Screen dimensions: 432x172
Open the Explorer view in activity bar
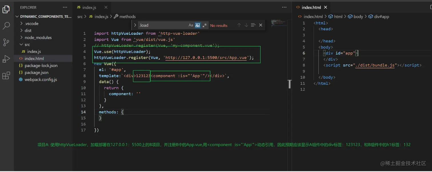(6, 9)
